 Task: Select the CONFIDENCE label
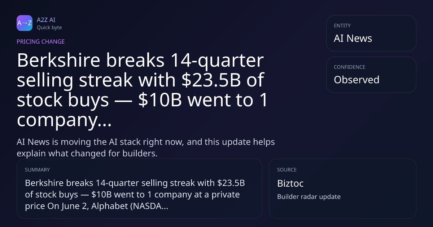tap(349, 67)
